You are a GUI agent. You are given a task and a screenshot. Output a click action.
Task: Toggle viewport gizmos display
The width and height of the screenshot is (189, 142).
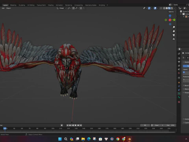coord(149,8)
